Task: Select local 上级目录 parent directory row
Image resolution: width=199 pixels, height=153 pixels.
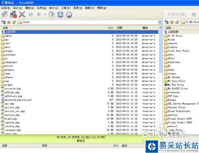Action: coord(181,32)
